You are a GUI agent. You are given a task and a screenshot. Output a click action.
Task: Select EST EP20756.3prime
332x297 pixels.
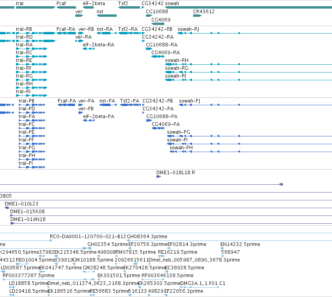coord(130,248)
